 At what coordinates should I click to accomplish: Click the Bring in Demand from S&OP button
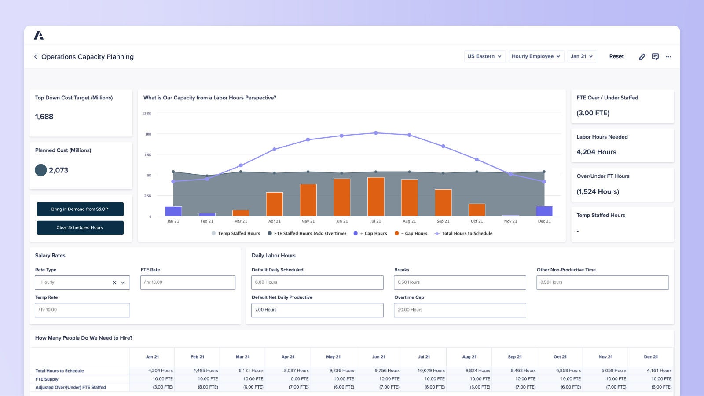coord(80,209)
